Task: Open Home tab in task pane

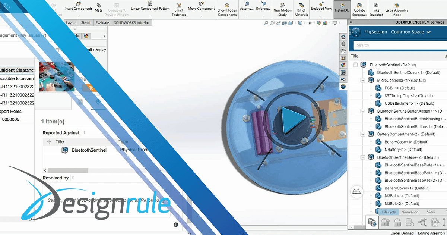Action: click(343, 37)
